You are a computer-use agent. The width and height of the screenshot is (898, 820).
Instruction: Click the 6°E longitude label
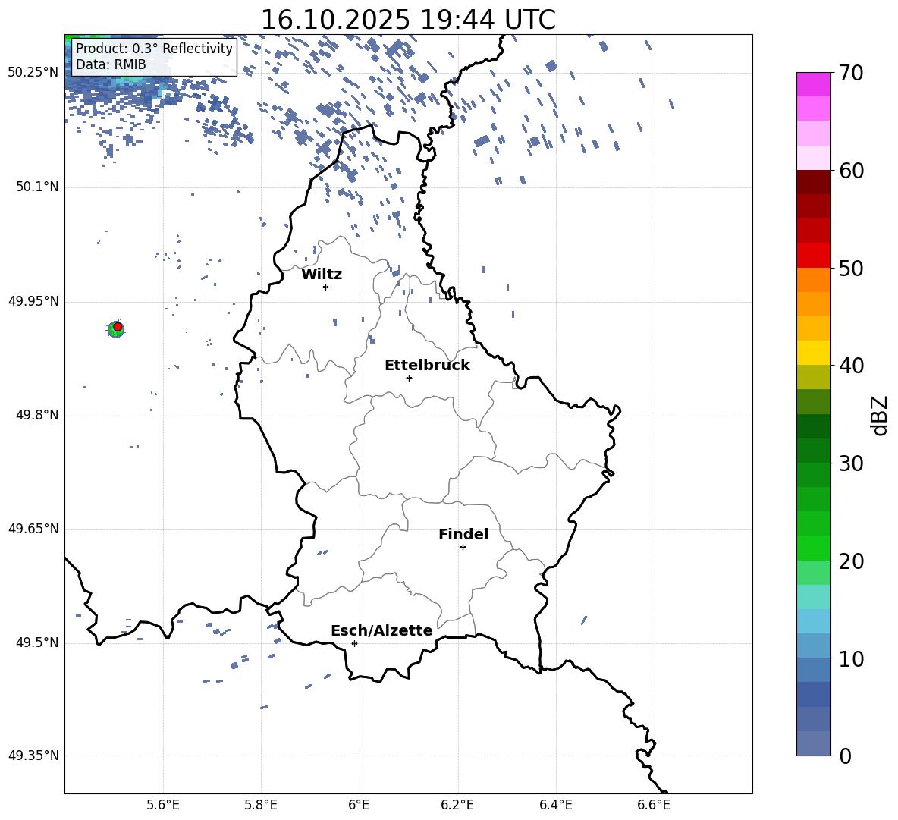pos(359,805)
